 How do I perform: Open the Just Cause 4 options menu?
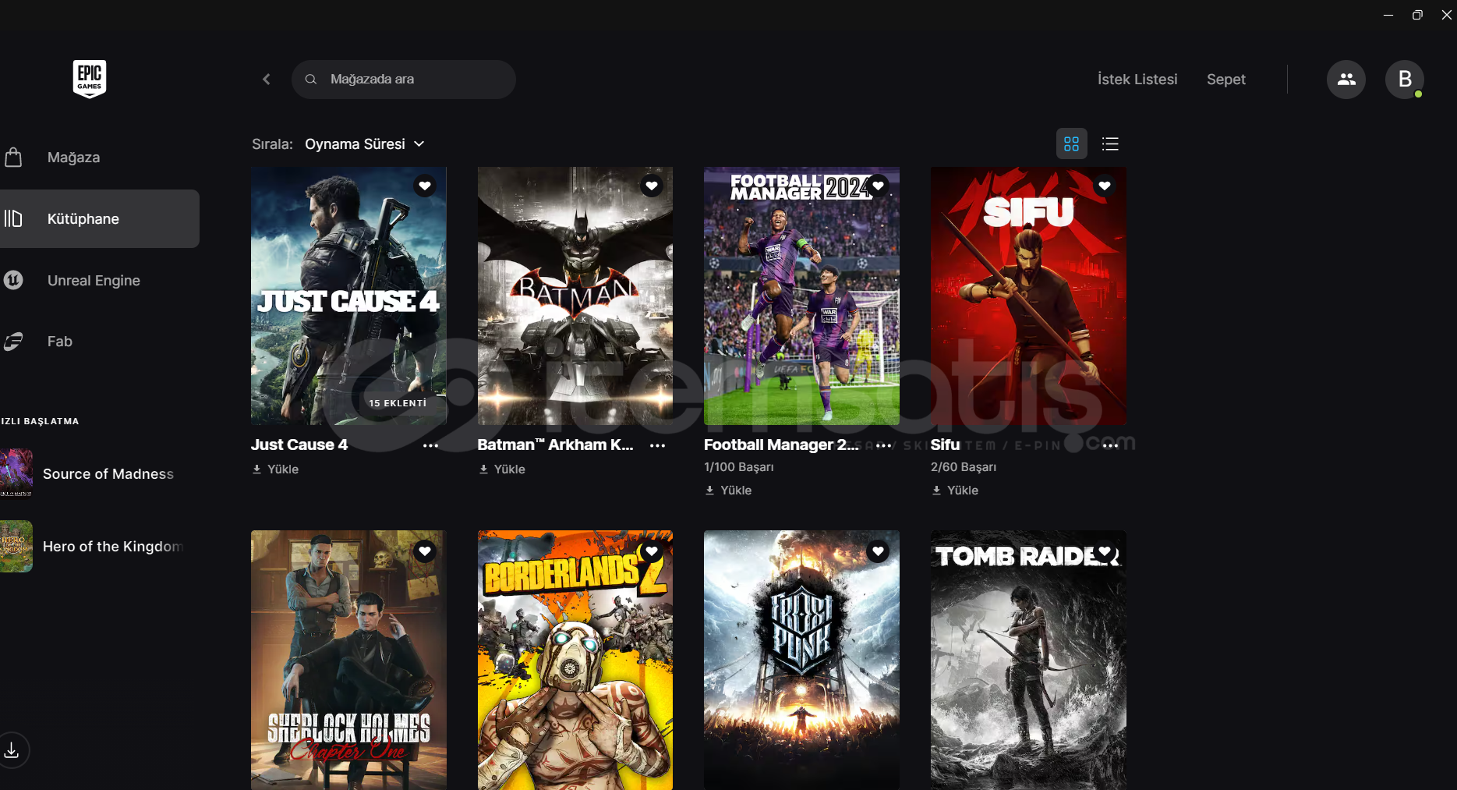point(430,445)
